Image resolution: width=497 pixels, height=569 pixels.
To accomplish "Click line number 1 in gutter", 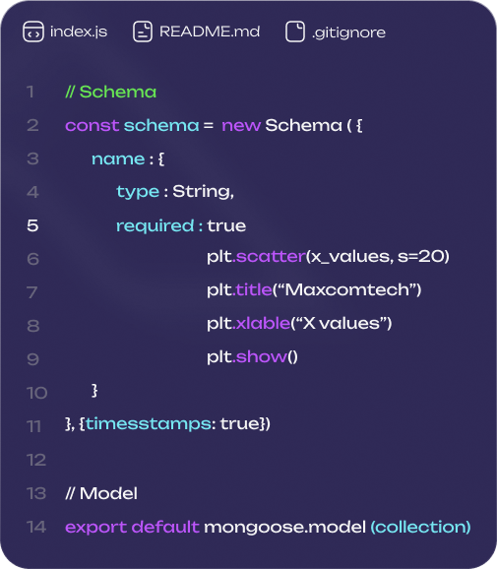I will click(31, 92).
